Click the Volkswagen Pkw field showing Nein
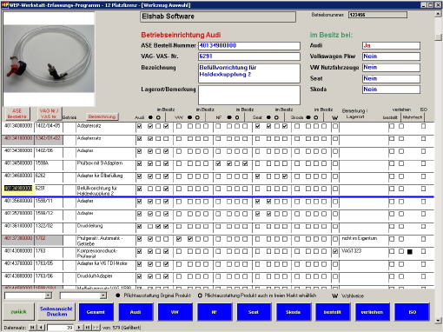This screenshot has height=332, width=443. click(391, 56)
